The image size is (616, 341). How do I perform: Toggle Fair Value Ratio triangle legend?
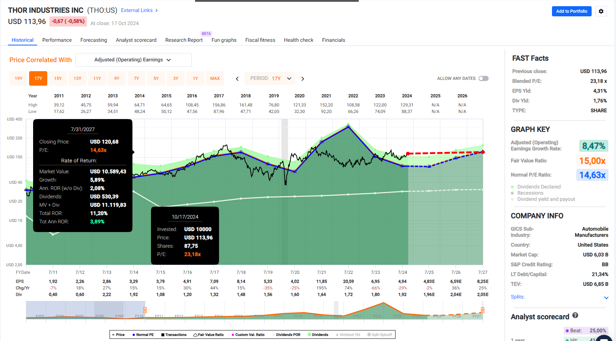coord(208,335)
